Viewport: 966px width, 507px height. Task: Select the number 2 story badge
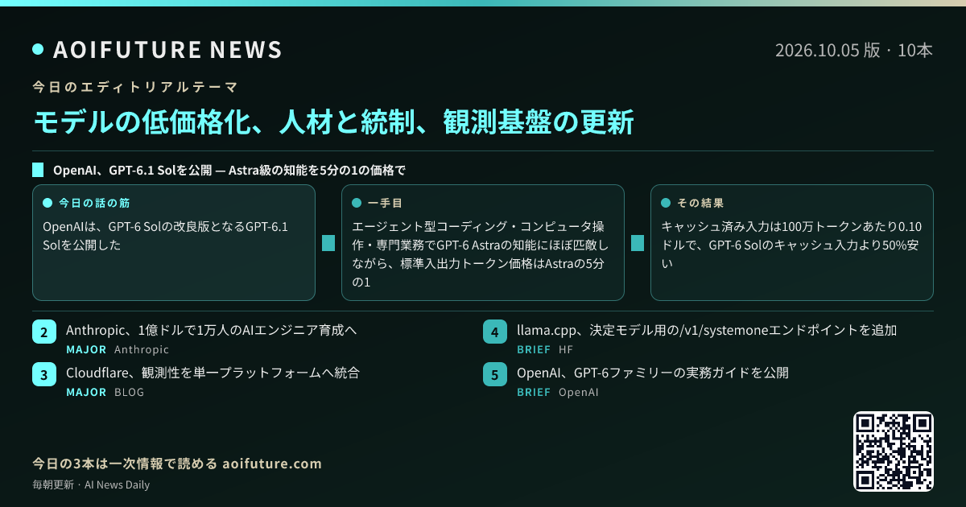44,333
